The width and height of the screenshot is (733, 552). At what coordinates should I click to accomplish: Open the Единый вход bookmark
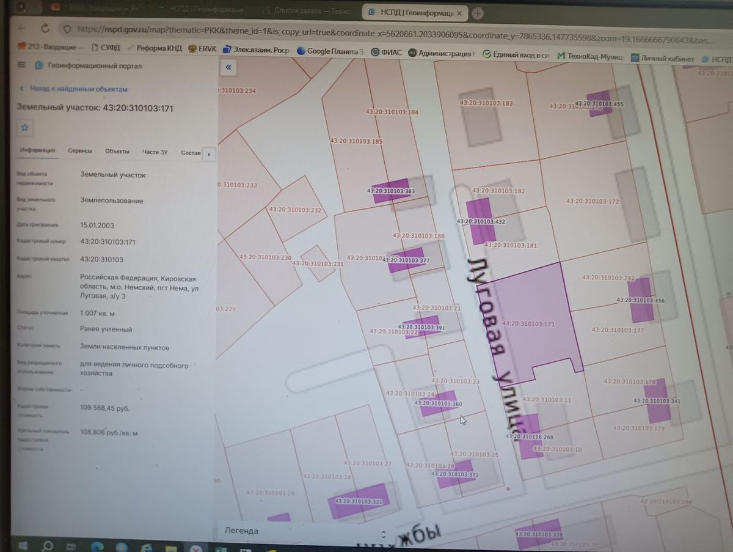(517, 55)
